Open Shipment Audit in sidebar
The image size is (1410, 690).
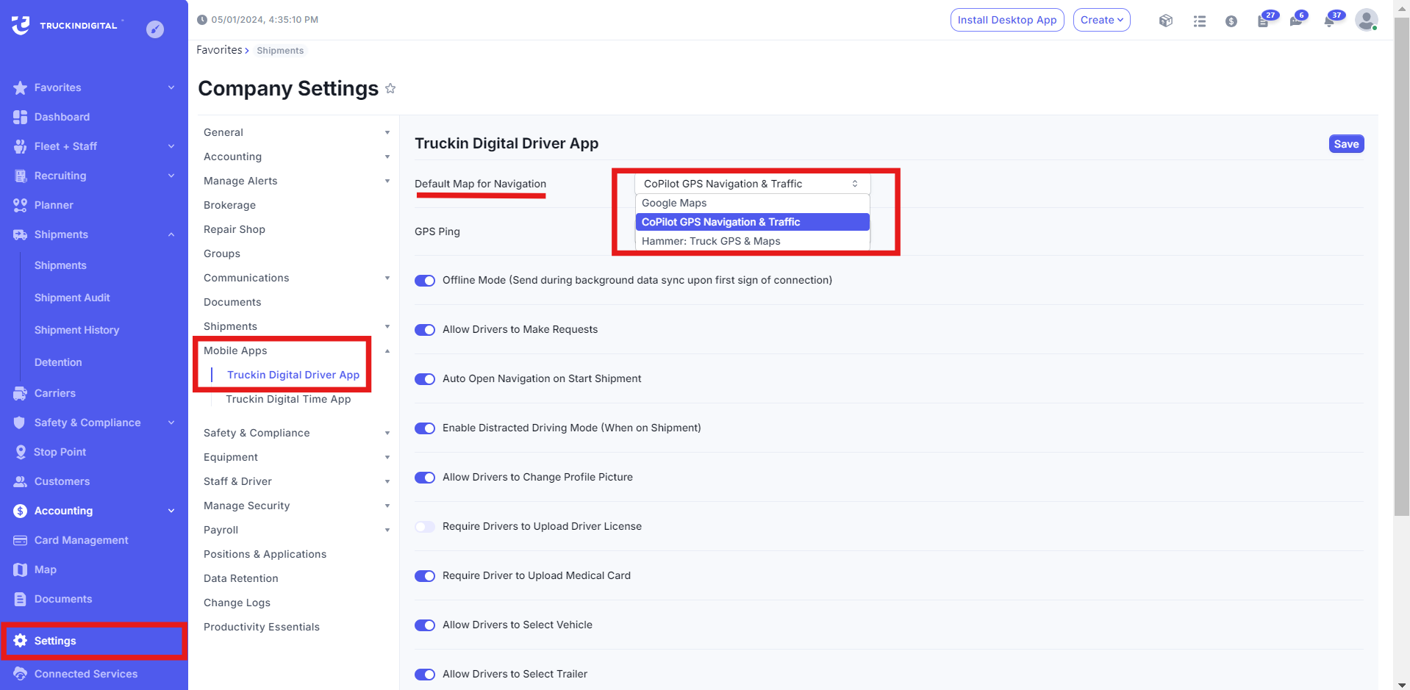(x=72, y=298)
